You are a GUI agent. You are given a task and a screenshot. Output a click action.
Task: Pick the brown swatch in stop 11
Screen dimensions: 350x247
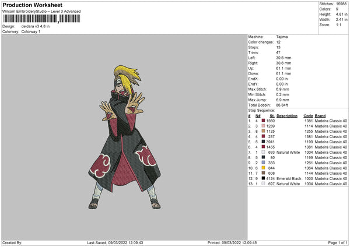263,173
